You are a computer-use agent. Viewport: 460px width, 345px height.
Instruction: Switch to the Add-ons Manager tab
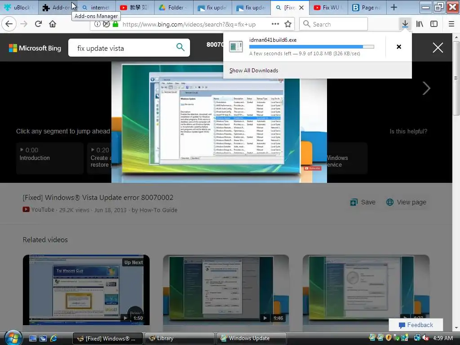click(58, 7)
